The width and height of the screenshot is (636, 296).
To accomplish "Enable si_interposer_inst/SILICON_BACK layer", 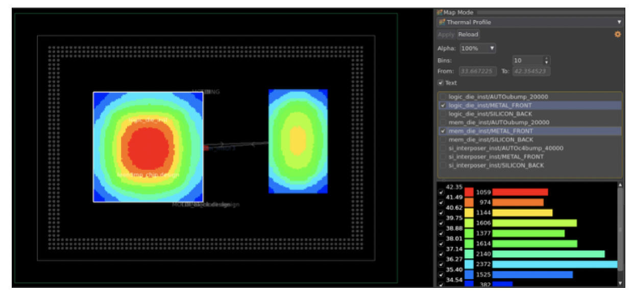I will coord(442,165).
